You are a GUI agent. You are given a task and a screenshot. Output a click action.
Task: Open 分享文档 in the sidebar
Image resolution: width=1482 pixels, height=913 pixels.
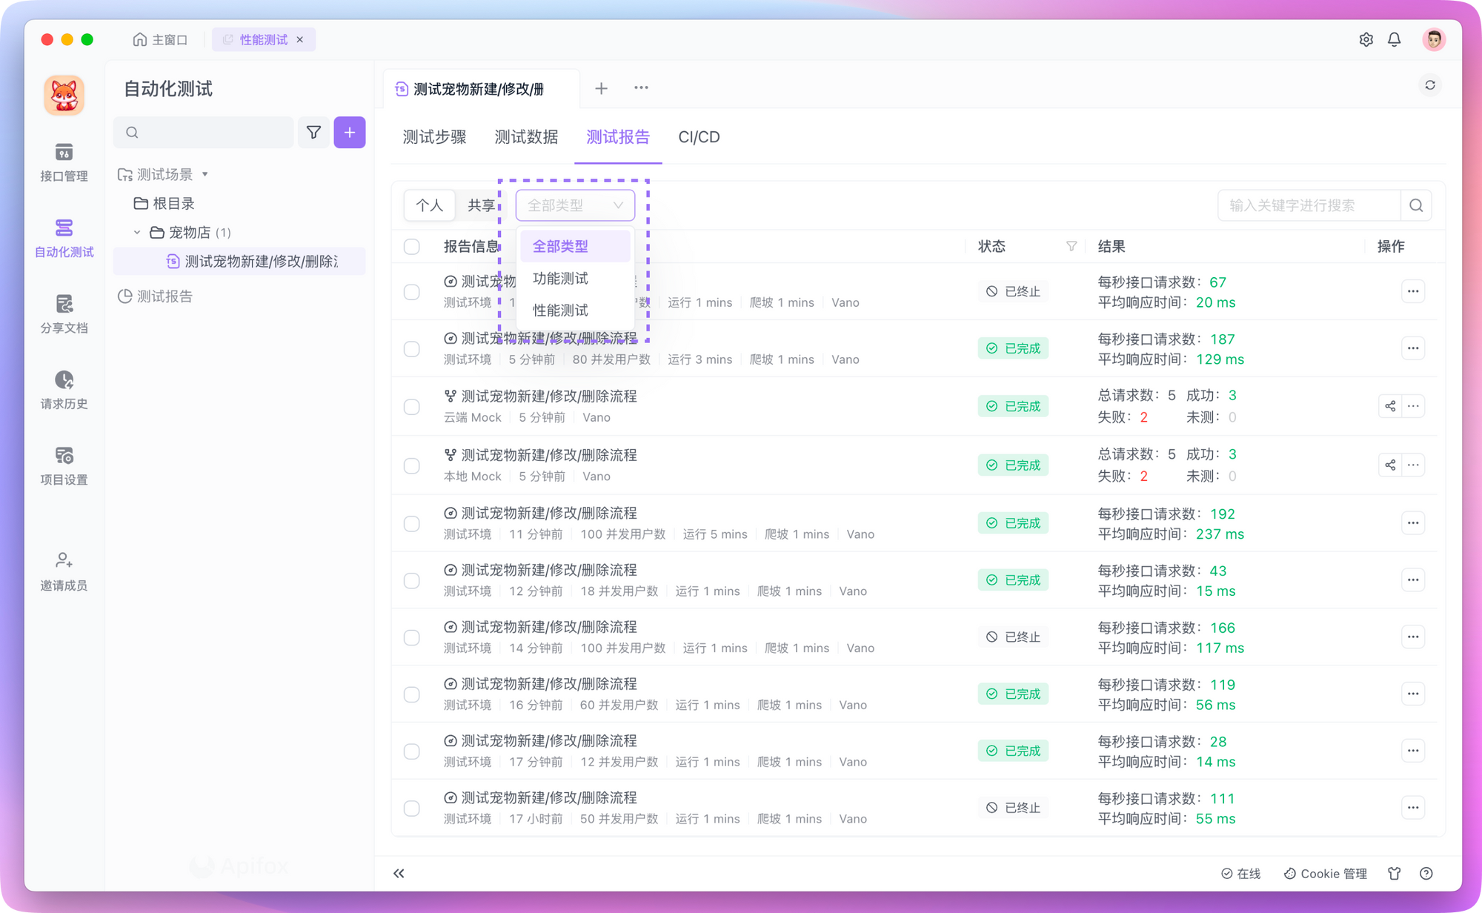pyautogui.click(x=64, y=314)
